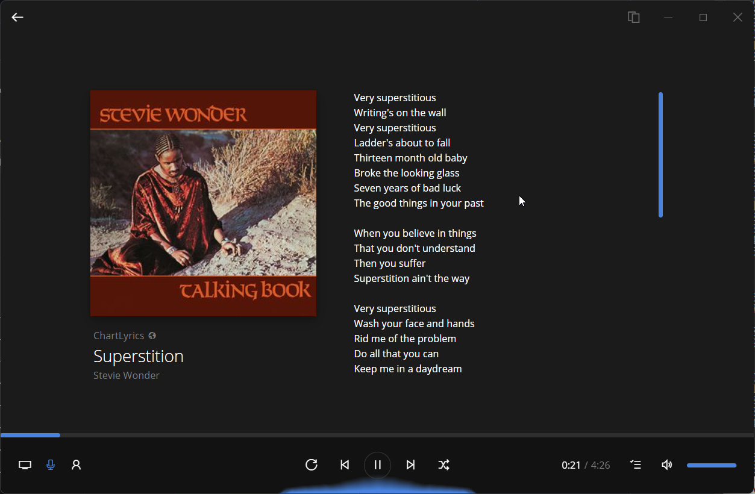Mute the volume speaker icon
Screen dimensions: 755x494
pos(666,464)
